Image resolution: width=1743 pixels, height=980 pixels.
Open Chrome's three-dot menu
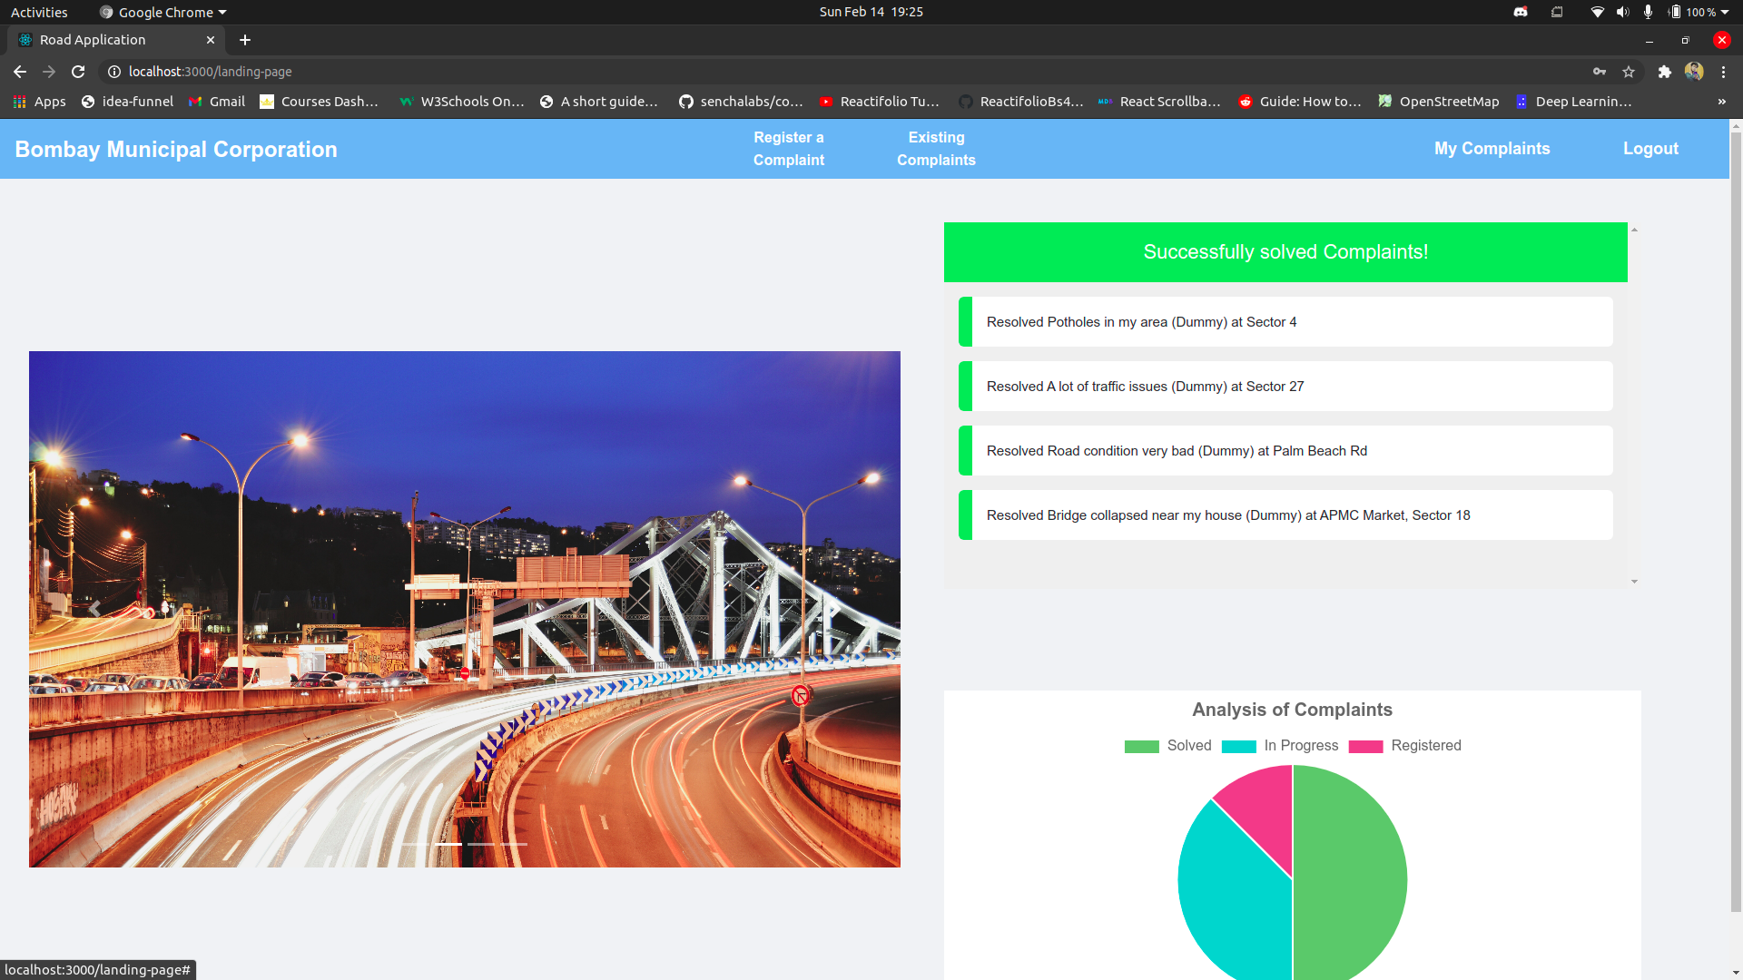click(x=1723, y=72)
